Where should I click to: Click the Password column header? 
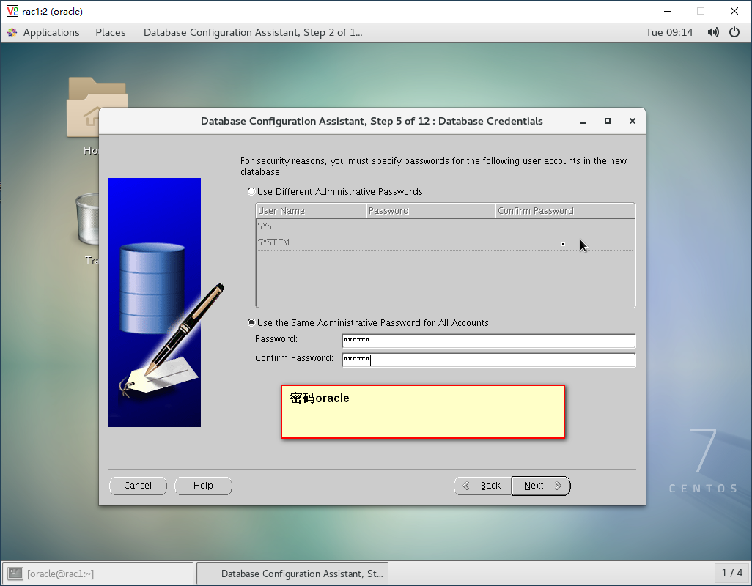point(430,211)
